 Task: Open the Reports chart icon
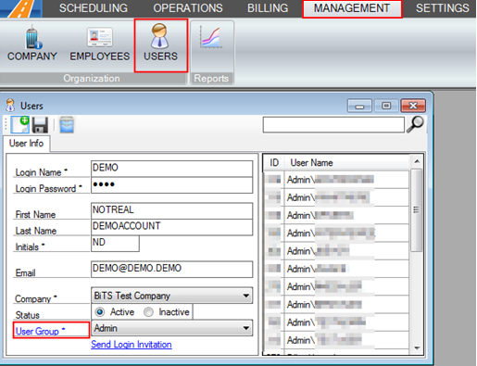click(x=211, y=37)
